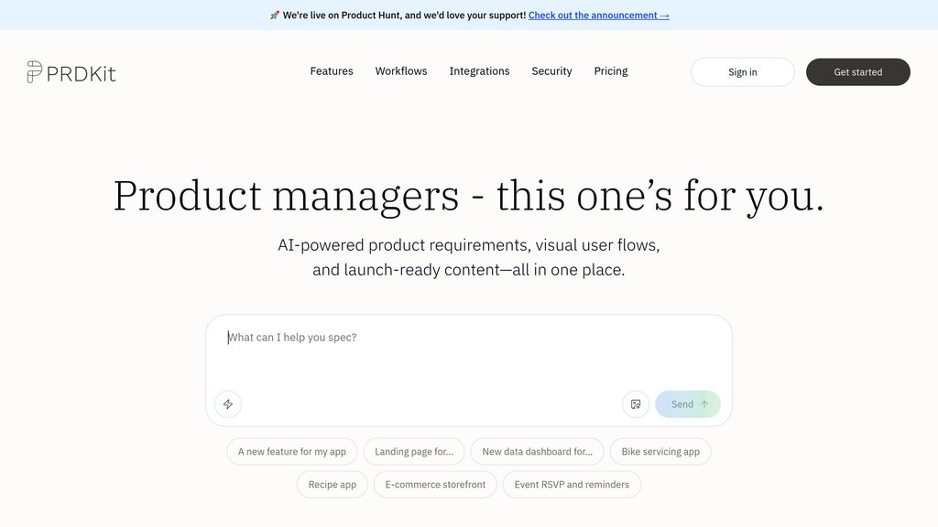
Task: Pick the New data dashboard for... suggestion
Action: [537, 452]
